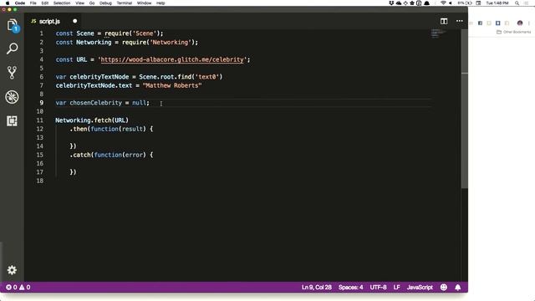Open the editor More Actions menu
Viewport: 535px width, 301px height.
pyautogui.click(x=459, y=21)
